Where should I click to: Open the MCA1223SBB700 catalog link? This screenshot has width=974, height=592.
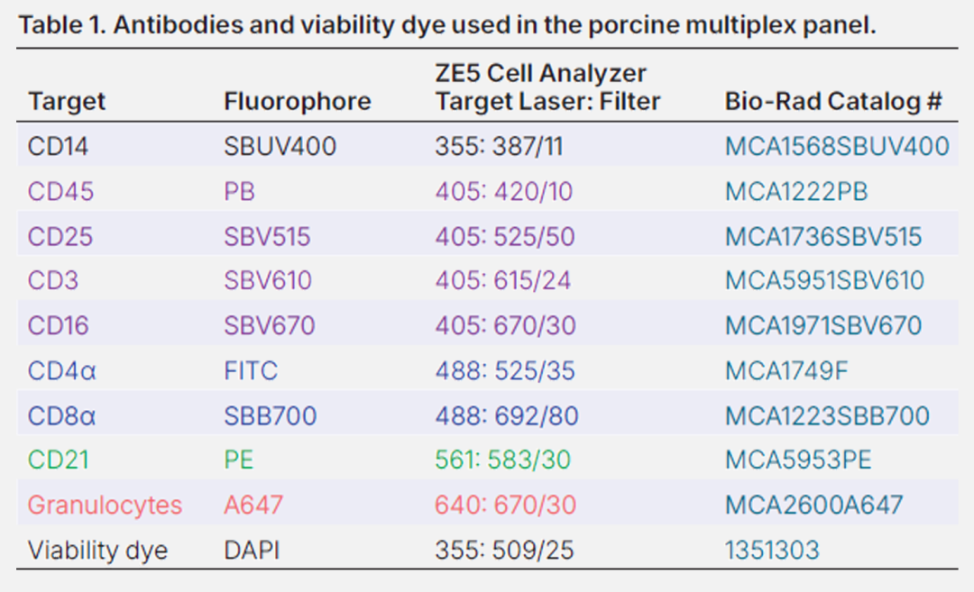point(827,415)
